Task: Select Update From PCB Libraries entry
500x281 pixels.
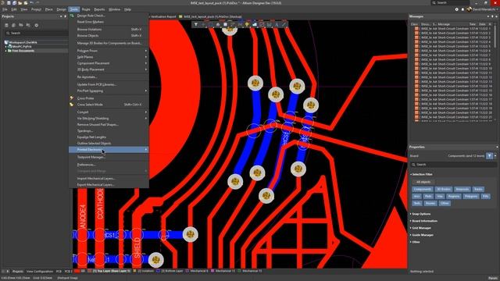Action: (109, 84)
